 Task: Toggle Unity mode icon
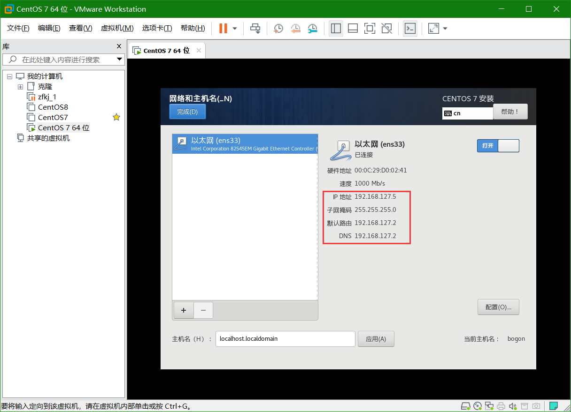(386, 28)
